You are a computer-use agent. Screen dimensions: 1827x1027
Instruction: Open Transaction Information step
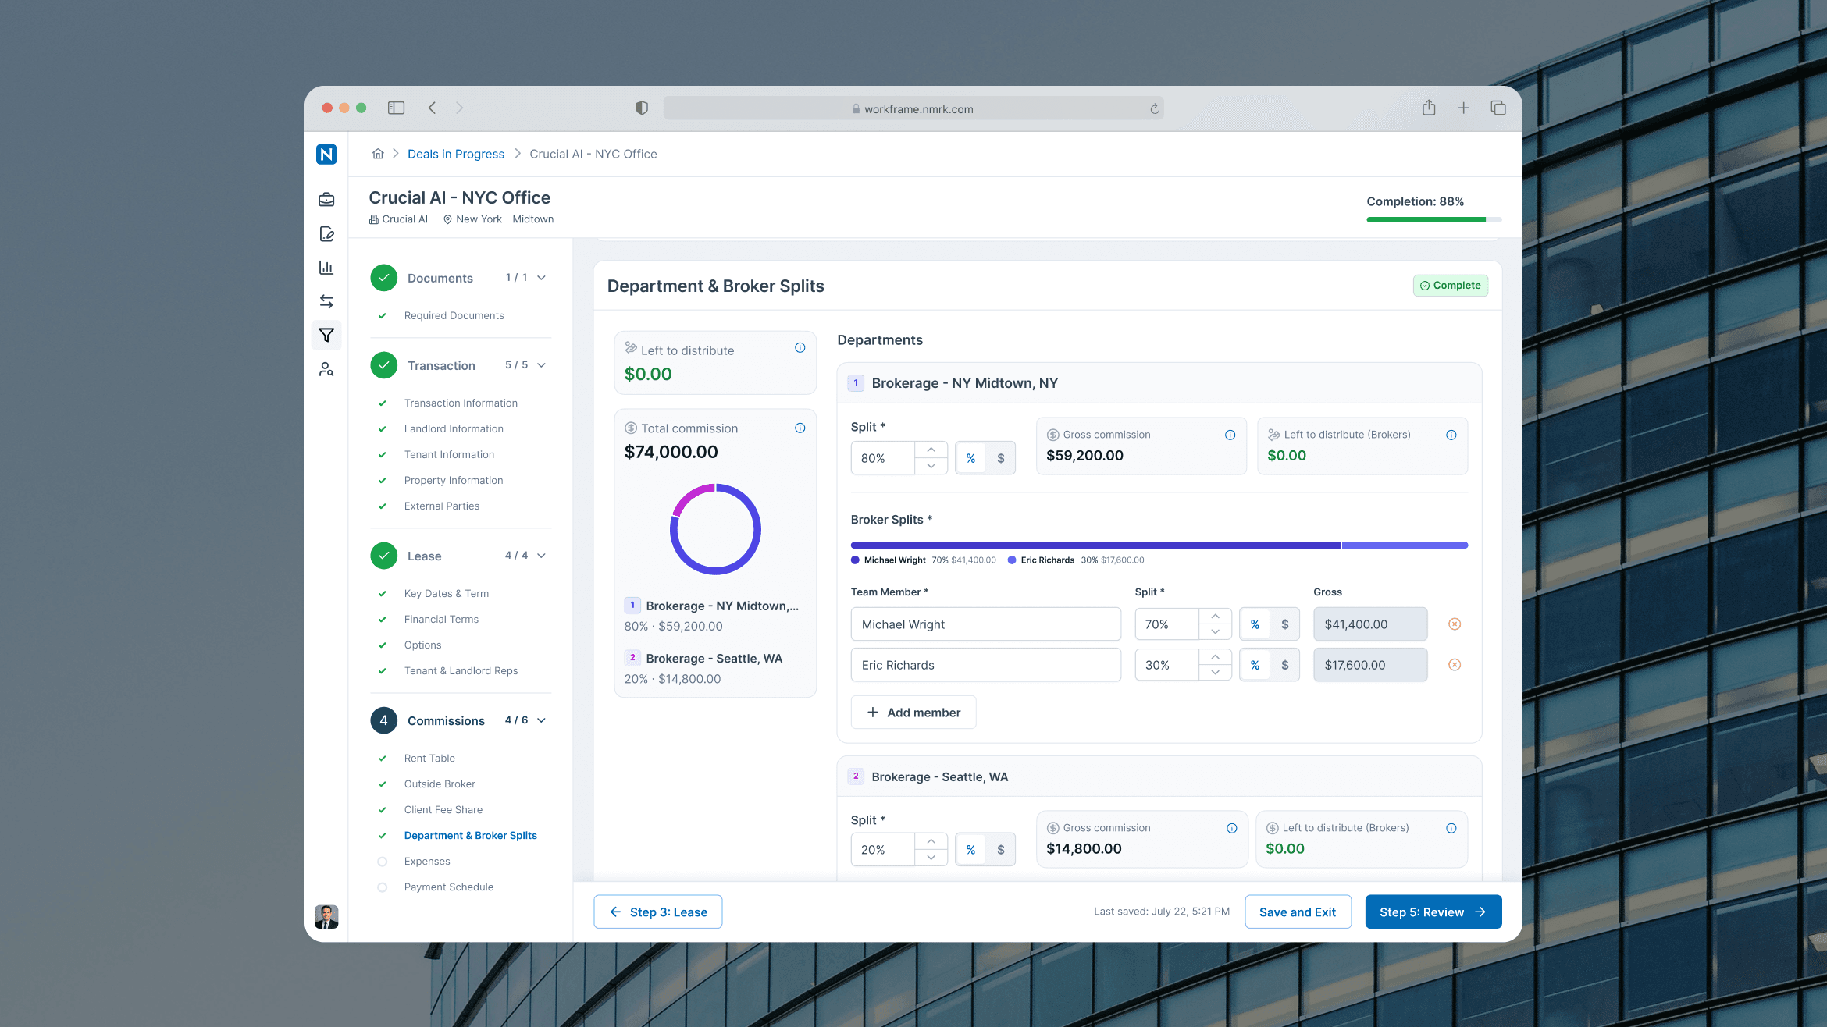pyautogui.click(x=461, y=403)
